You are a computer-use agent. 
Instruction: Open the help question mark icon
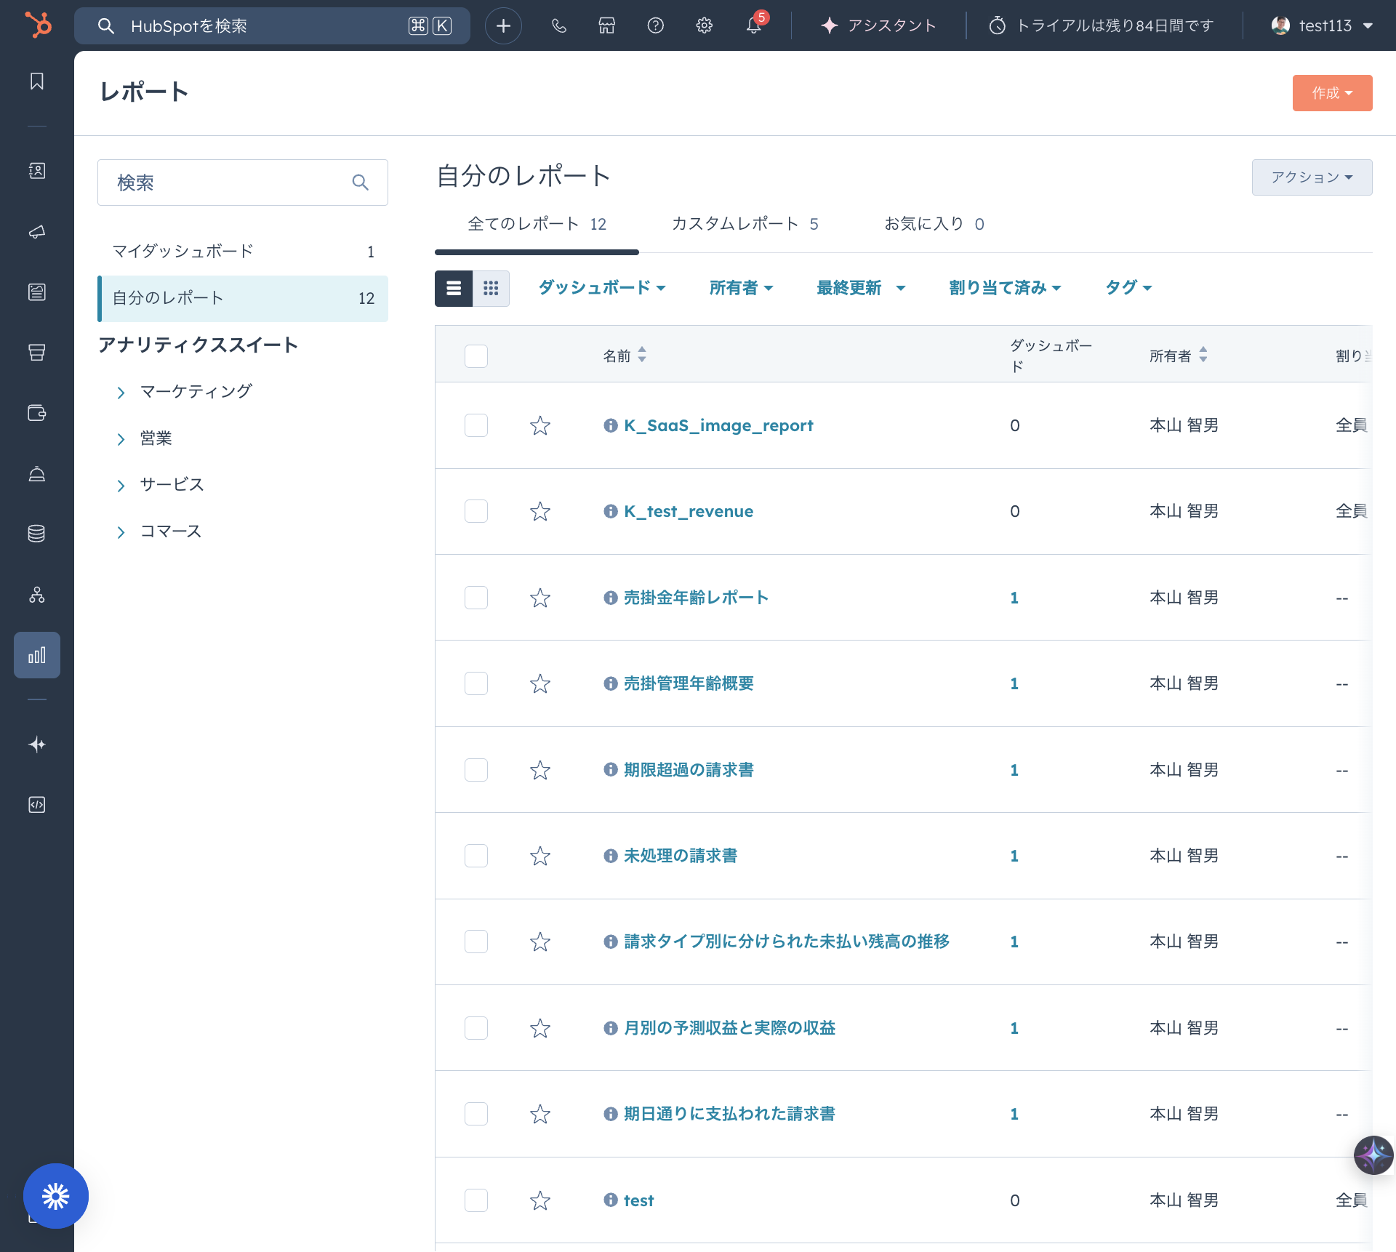655,25
